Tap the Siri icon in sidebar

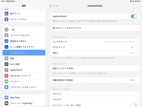coord(7,64)
